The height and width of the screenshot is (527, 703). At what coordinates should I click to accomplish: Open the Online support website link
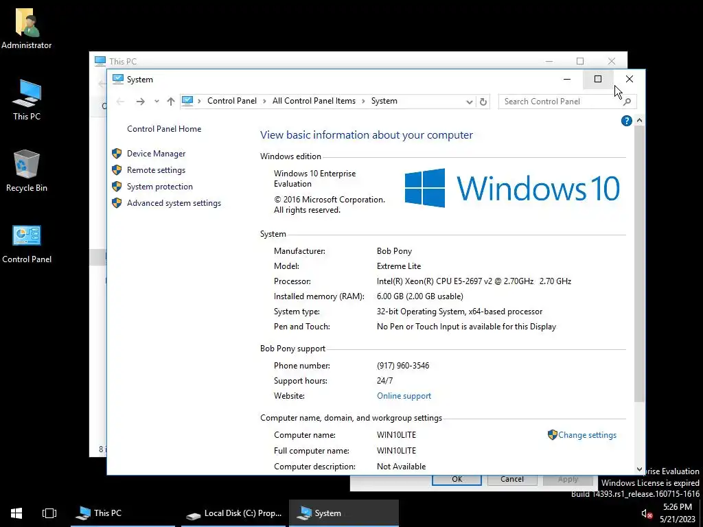pyautogui.click(x=404, y=396)
